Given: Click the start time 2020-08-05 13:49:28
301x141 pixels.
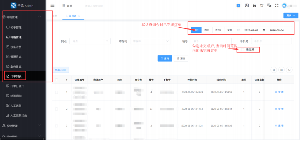Looking at the screenshot, I should pos(192,92).
